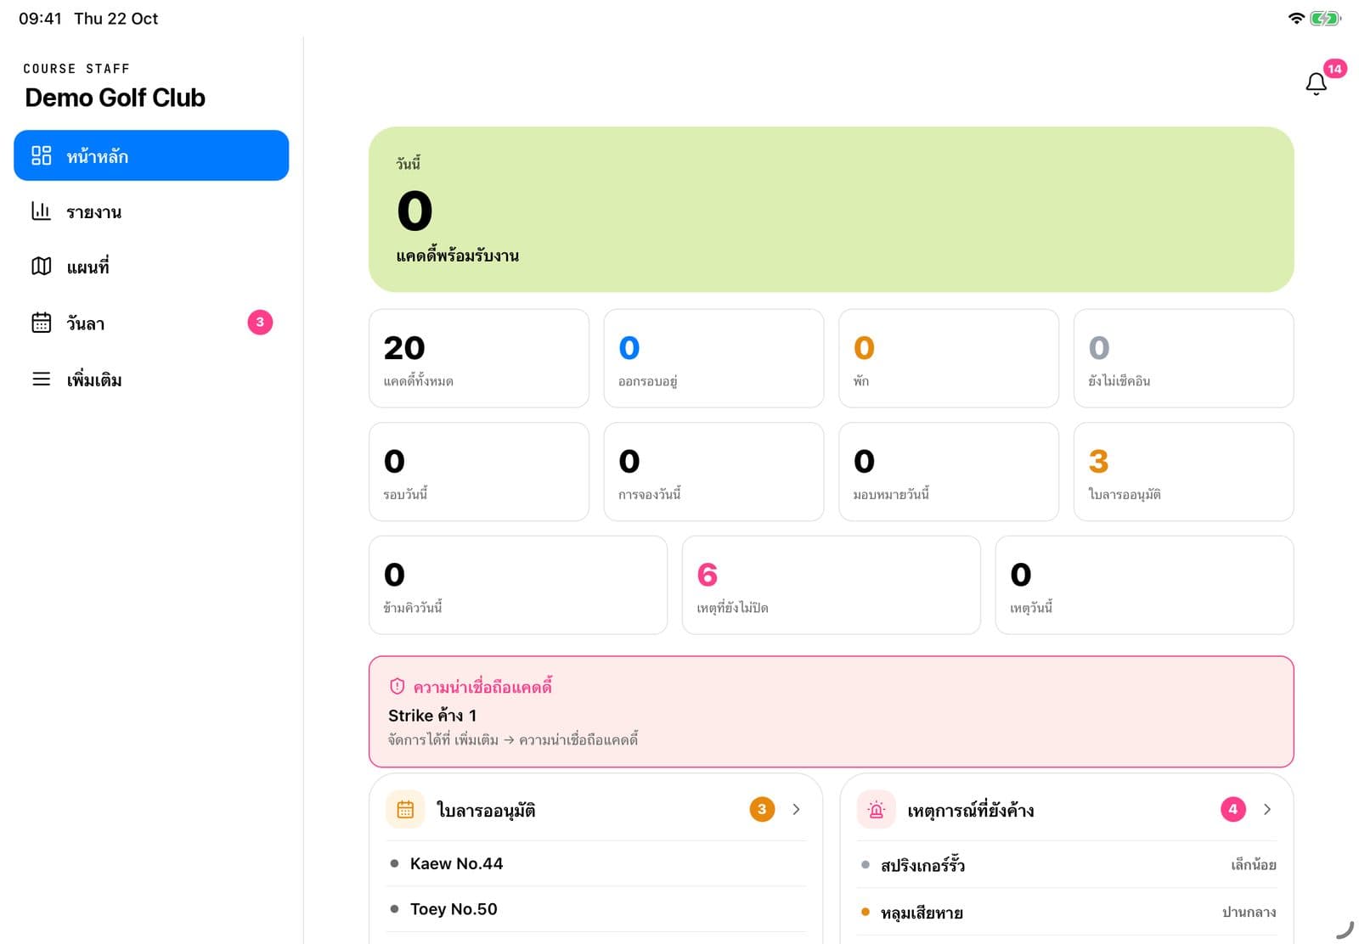Select the Toey No.50 leave request

pos(595,909)
